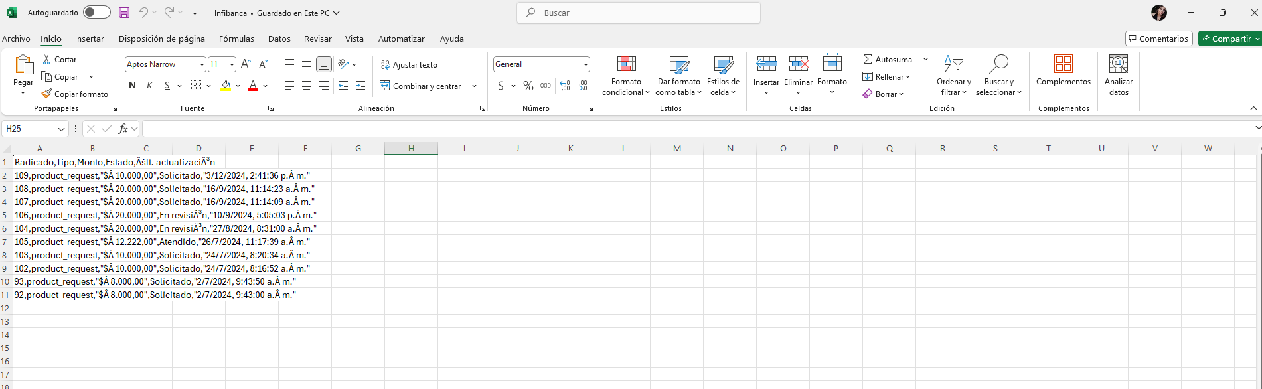This screenshot has height=389, width=1262.
Task: Click Combinar y centrar
Action: point(421,86)
